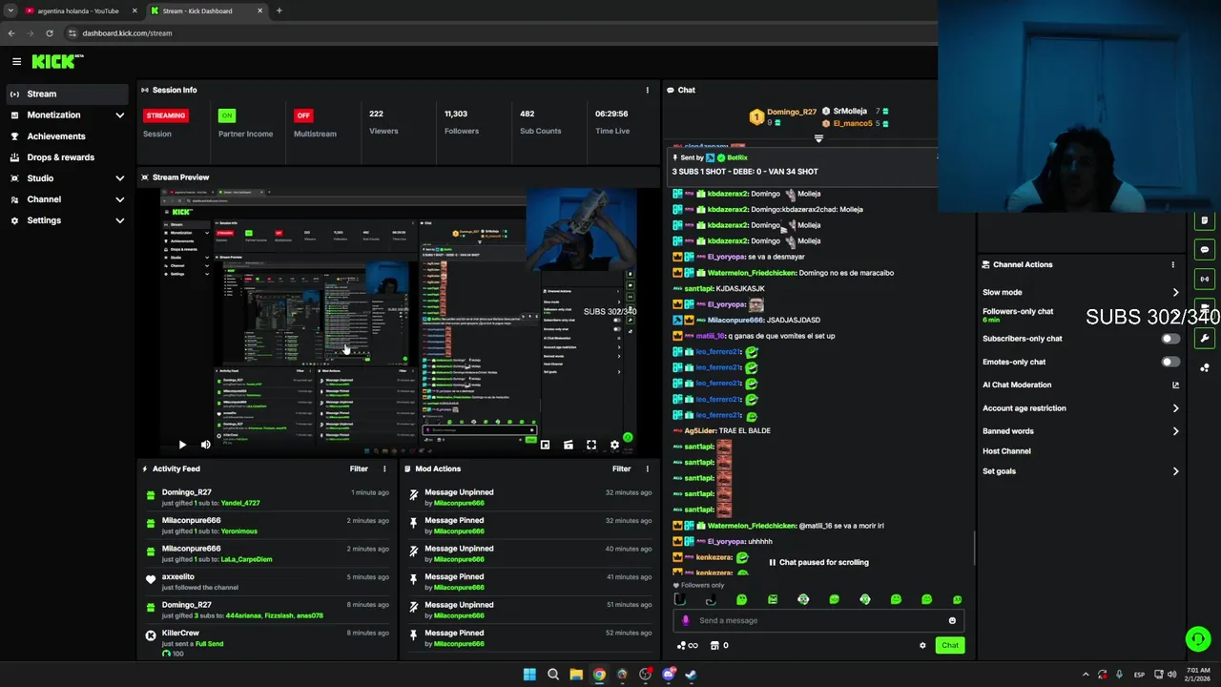Click in the Send a message field

[x=818, y=620]
